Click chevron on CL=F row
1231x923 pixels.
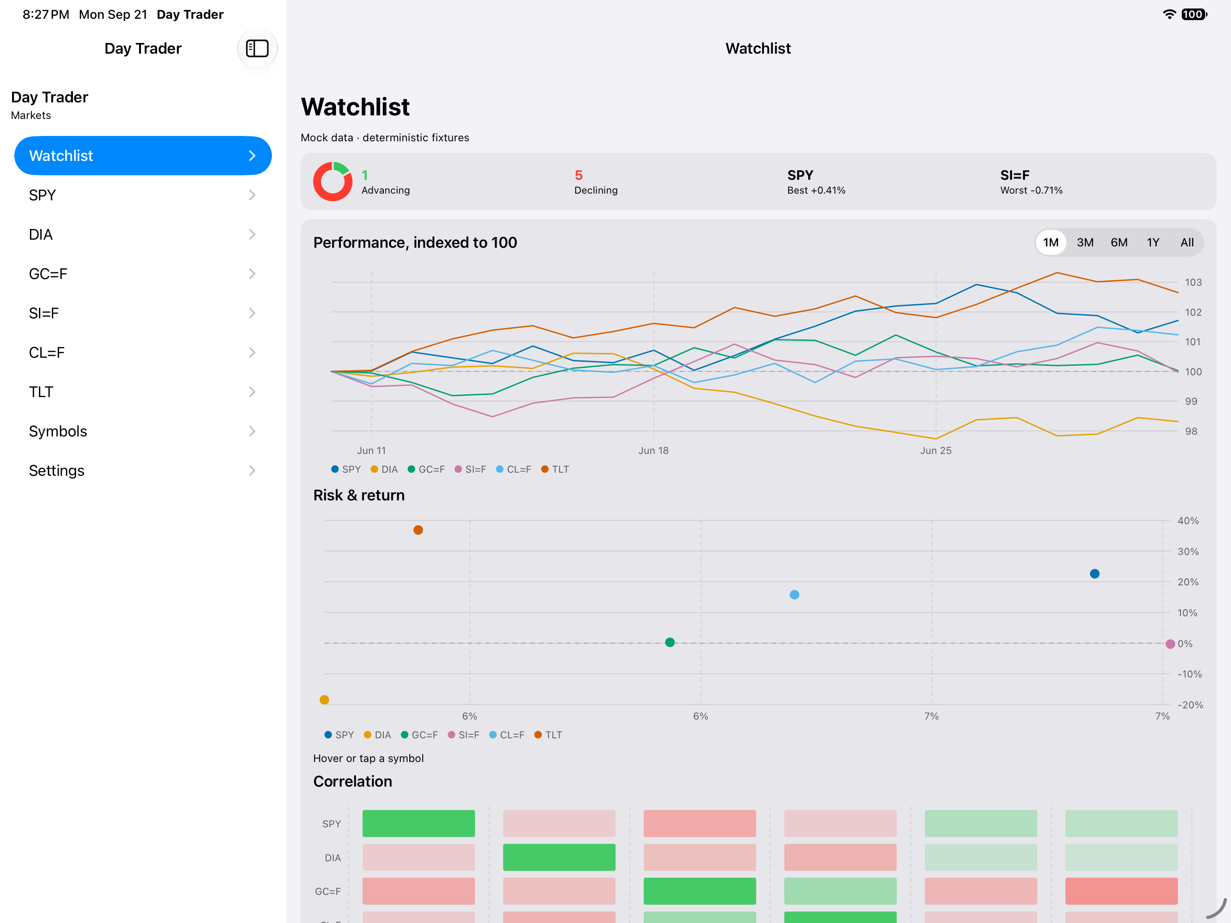252,353
